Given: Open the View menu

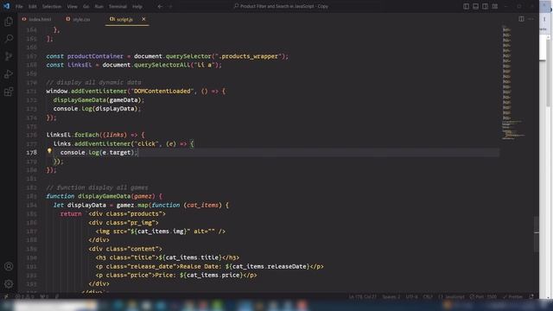Looking at the screenshot, I should point(72,6).
